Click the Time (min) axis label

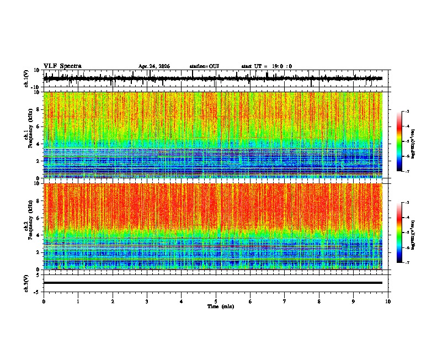221,307
